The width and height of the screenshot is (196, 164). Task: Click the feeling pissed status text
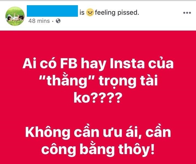tap(117, 13)
